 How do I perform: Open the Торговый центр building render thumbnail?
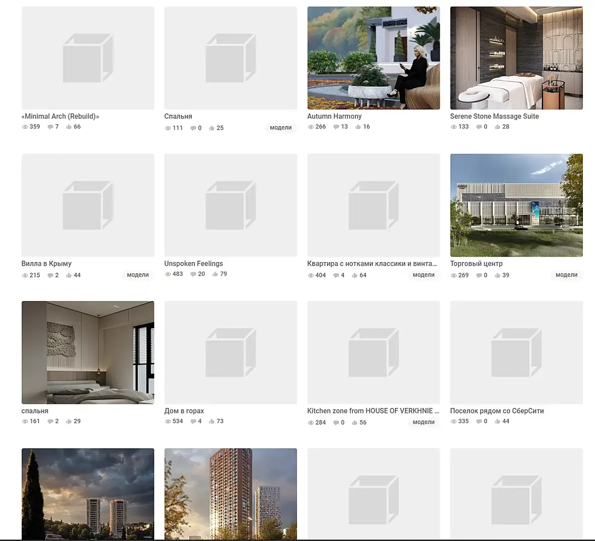[x=516, y=205]
